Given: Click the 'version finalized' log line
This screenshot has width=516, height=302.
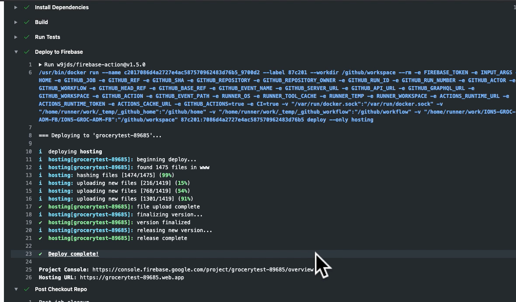Looking at the screenshot, I should (x=163, y=222).
